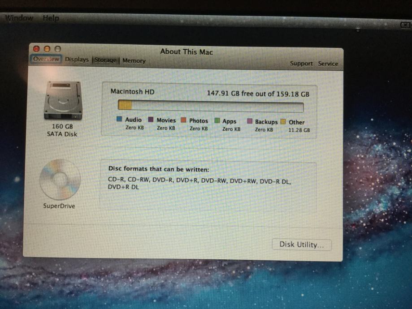Click the 'Zero KB' value under Backups
Image resolution: width=412 pixels, height=309 pixels.
264,130
